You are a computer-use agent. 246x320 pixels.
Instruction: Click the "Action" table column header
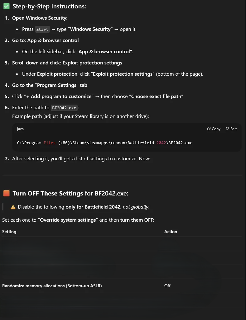[171, 232]
